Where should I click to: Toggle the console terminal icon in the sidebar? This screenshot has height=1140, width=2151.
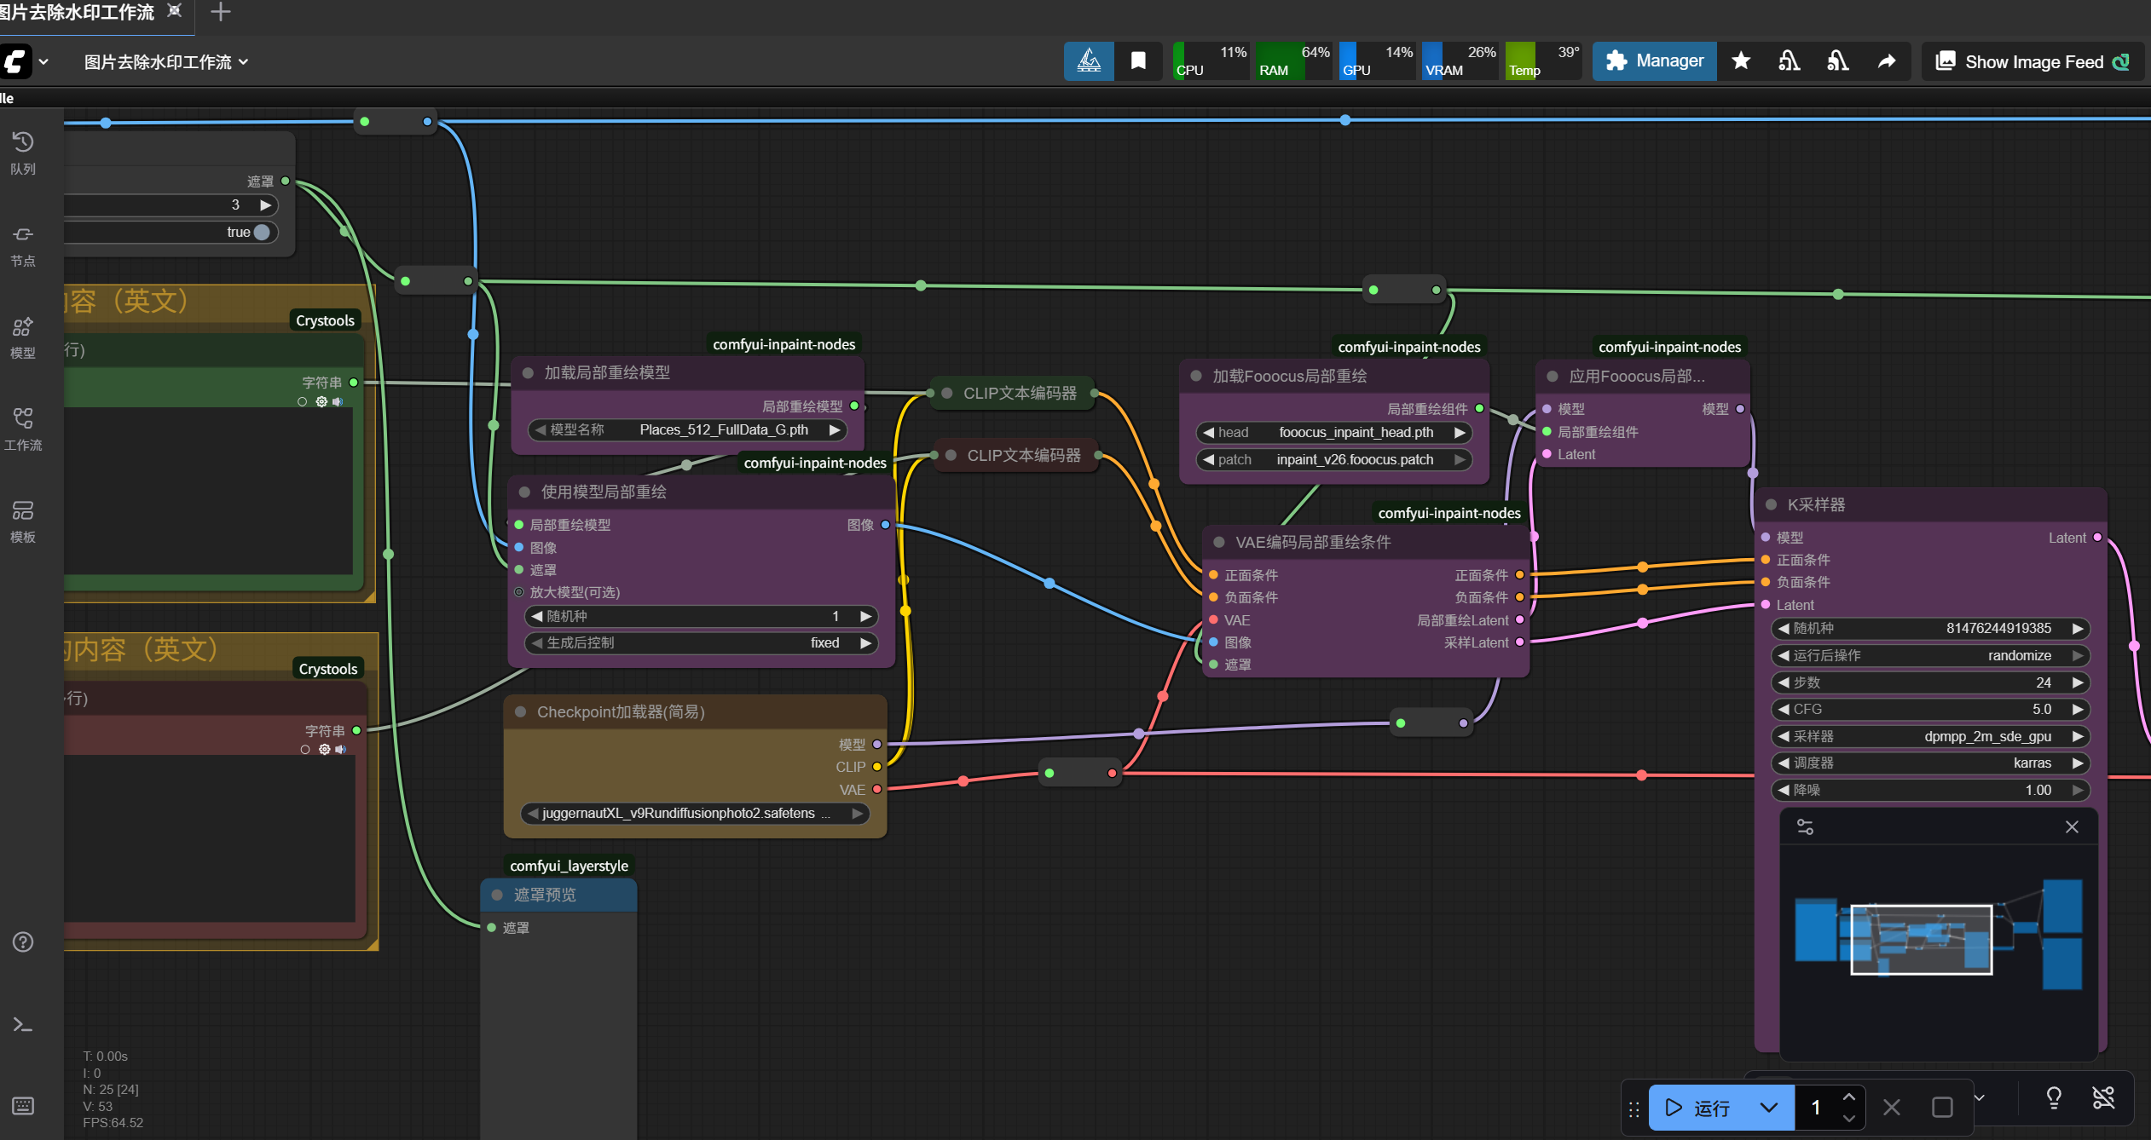pyautogui.click(x=23, y=1024)
